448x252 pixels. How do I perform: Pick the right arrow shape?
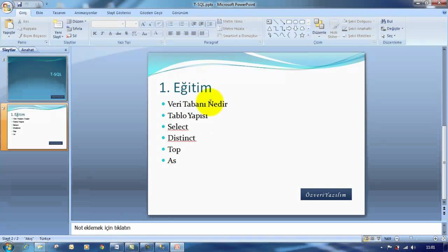[x=289, y=28]
